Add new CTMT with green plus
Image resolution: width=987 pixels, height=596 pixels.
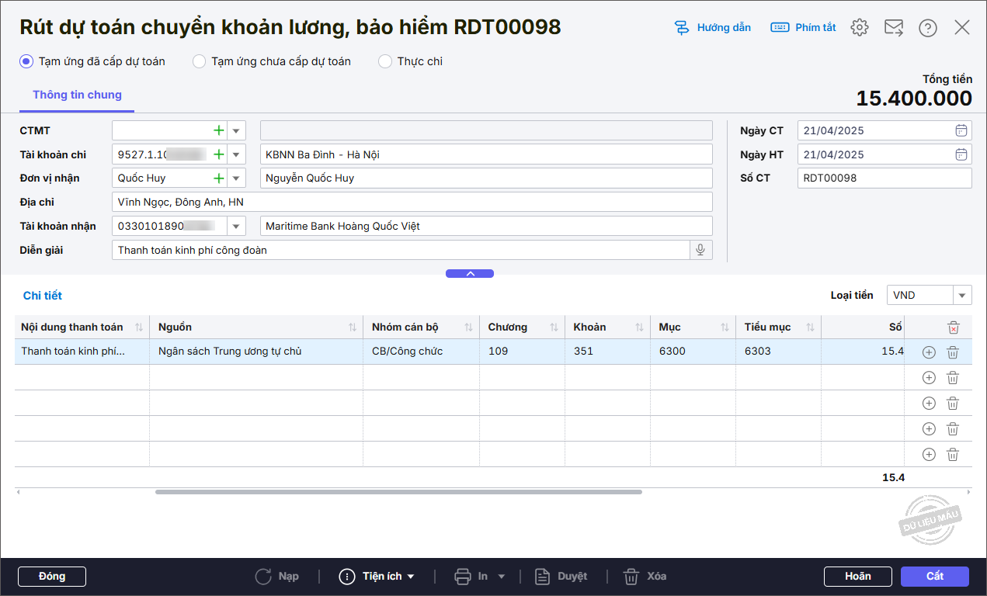point(219,131)
